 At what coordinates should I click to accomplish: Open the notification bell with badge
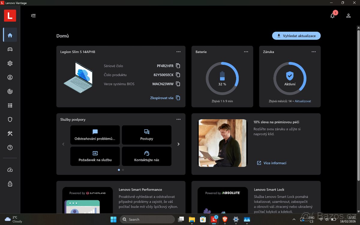click(x=332, y=16)
